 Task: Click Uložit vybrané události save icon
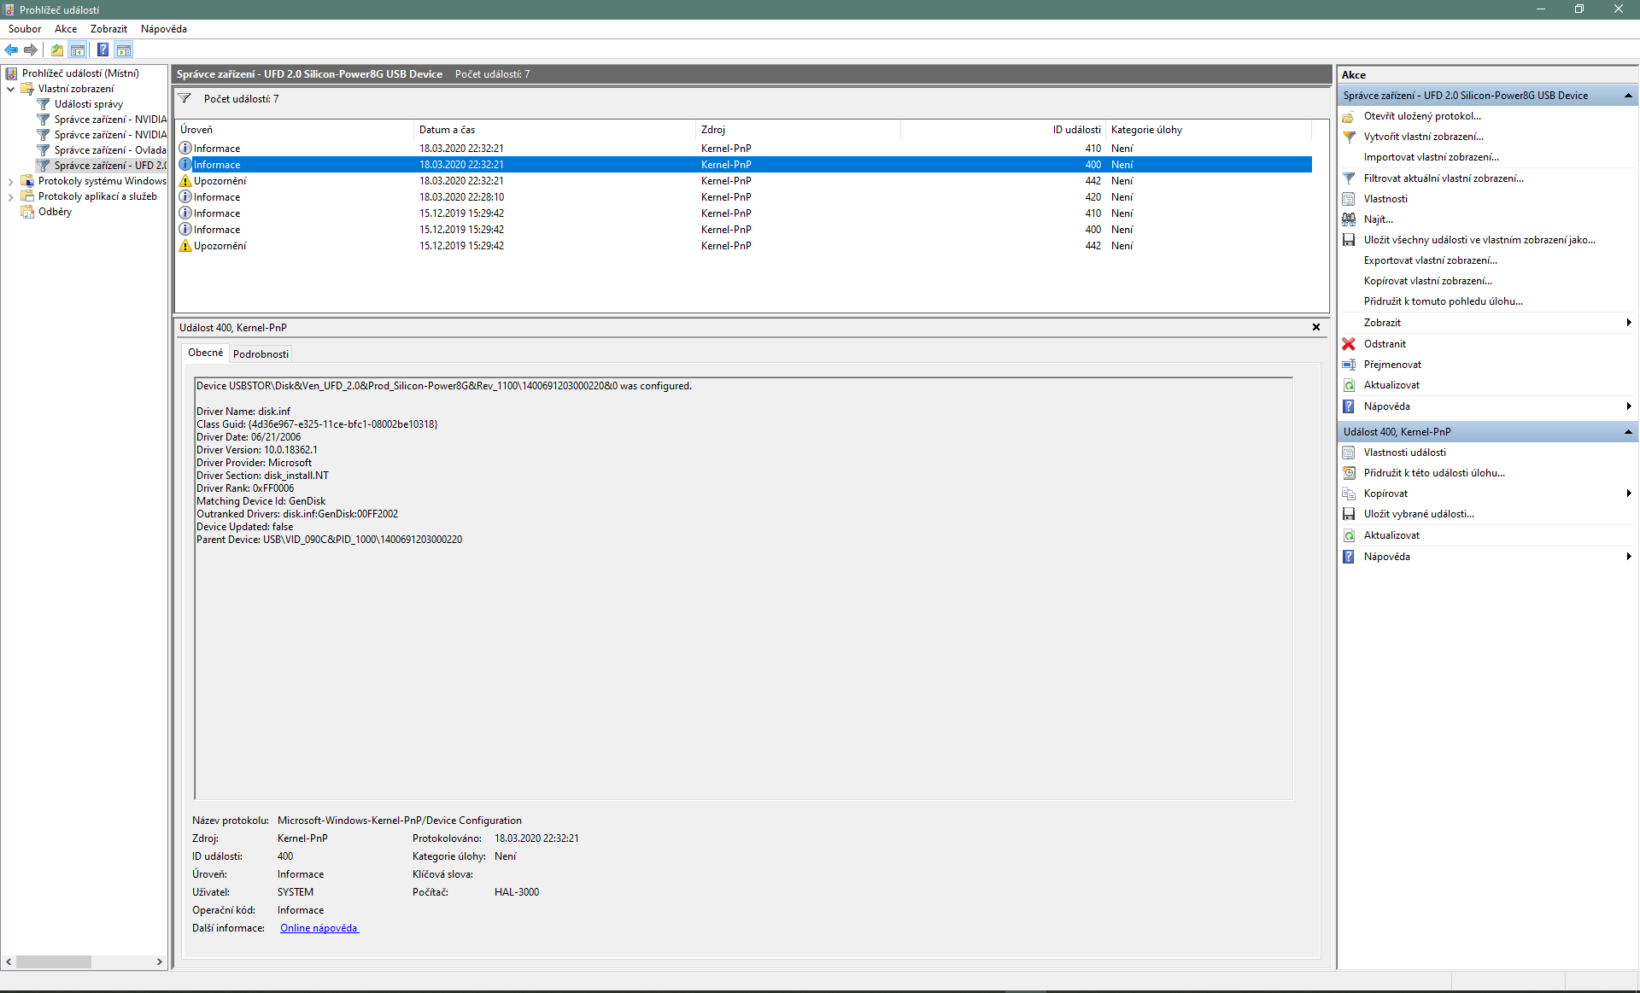click(x=1349, y=514)
